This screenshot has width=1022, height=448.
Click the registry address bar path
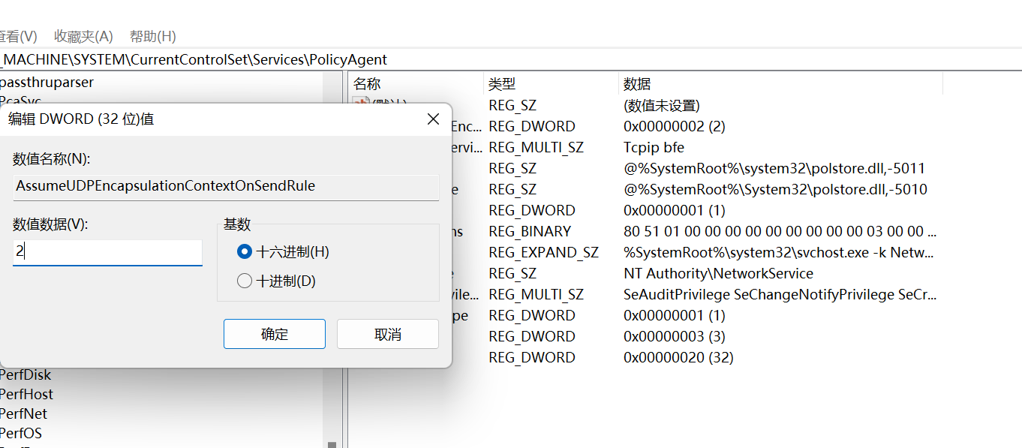(x=511, y=59)
